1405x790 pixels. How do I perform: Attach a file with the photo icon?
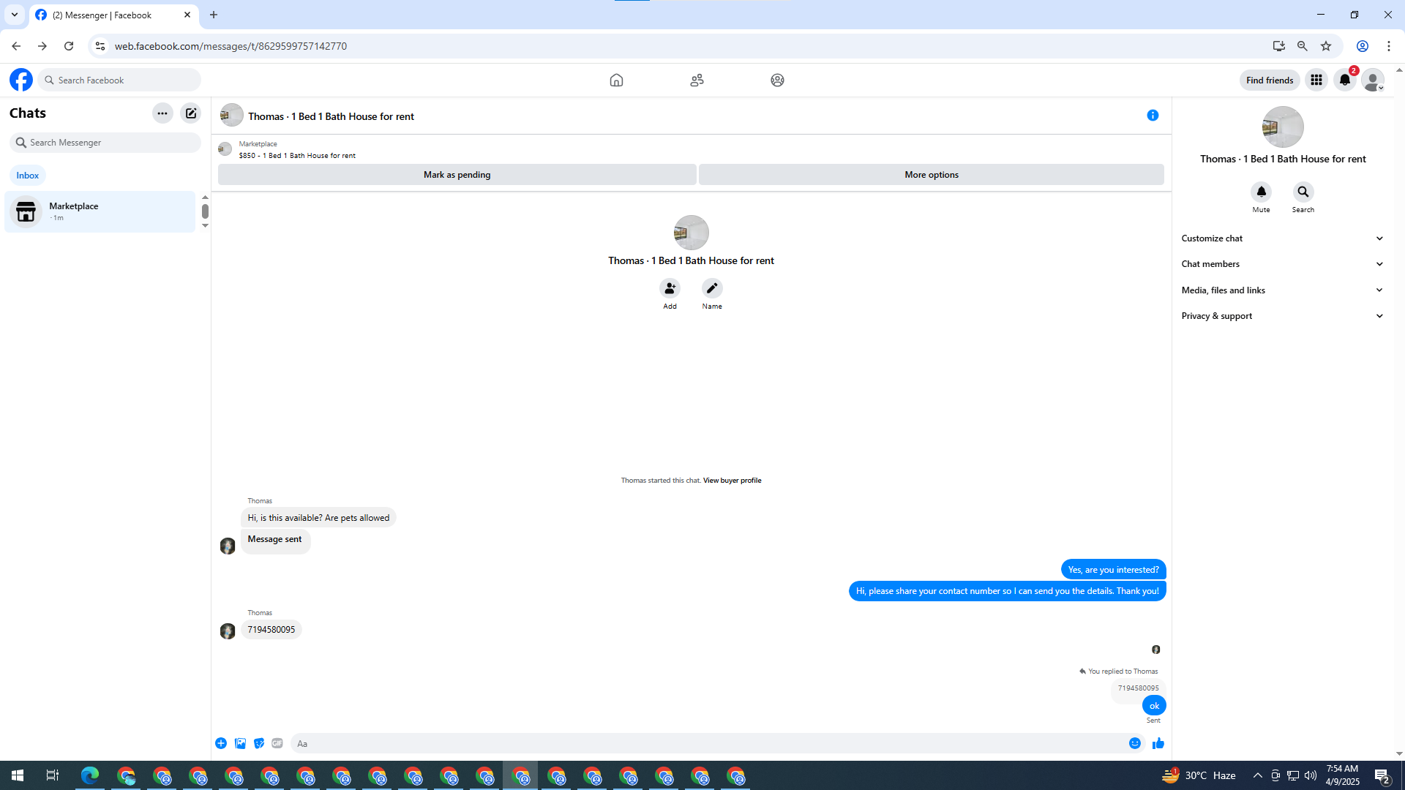(x=240, y=743)
